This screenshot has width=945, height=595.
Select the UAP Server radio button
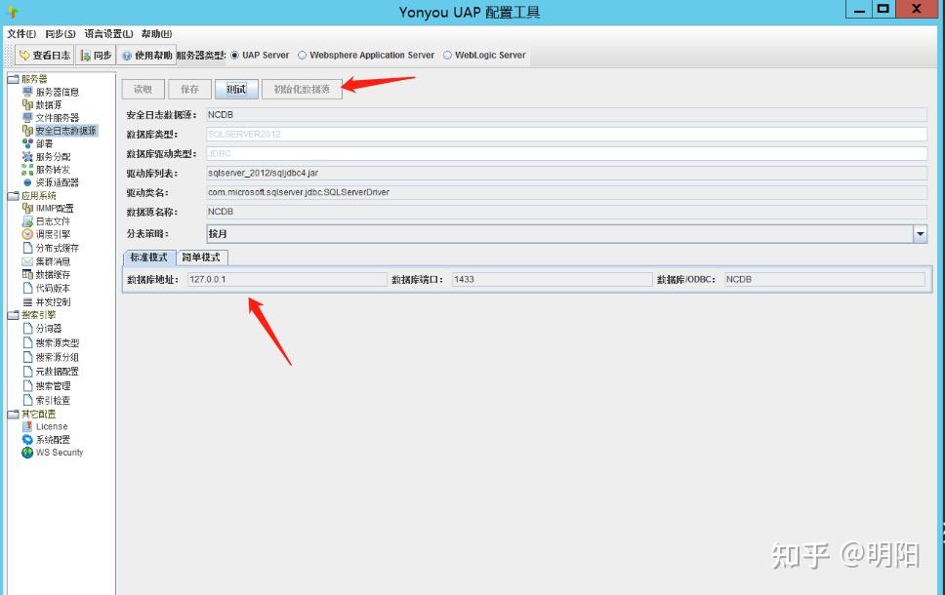pyautogui.click(x=234, y=55)
